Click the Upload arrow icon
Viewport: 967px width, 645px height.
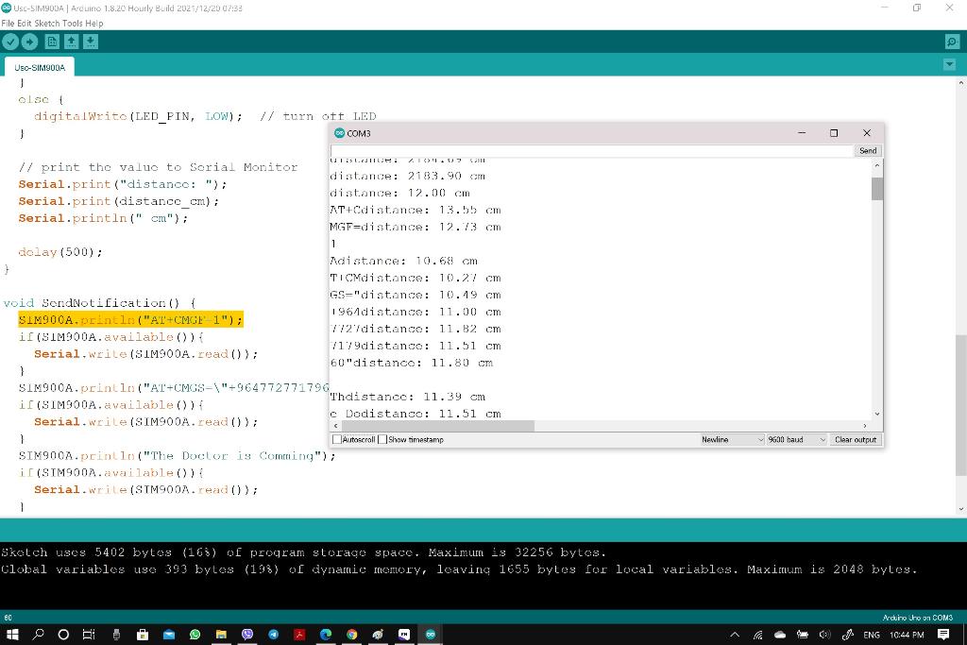pos(29,42)
